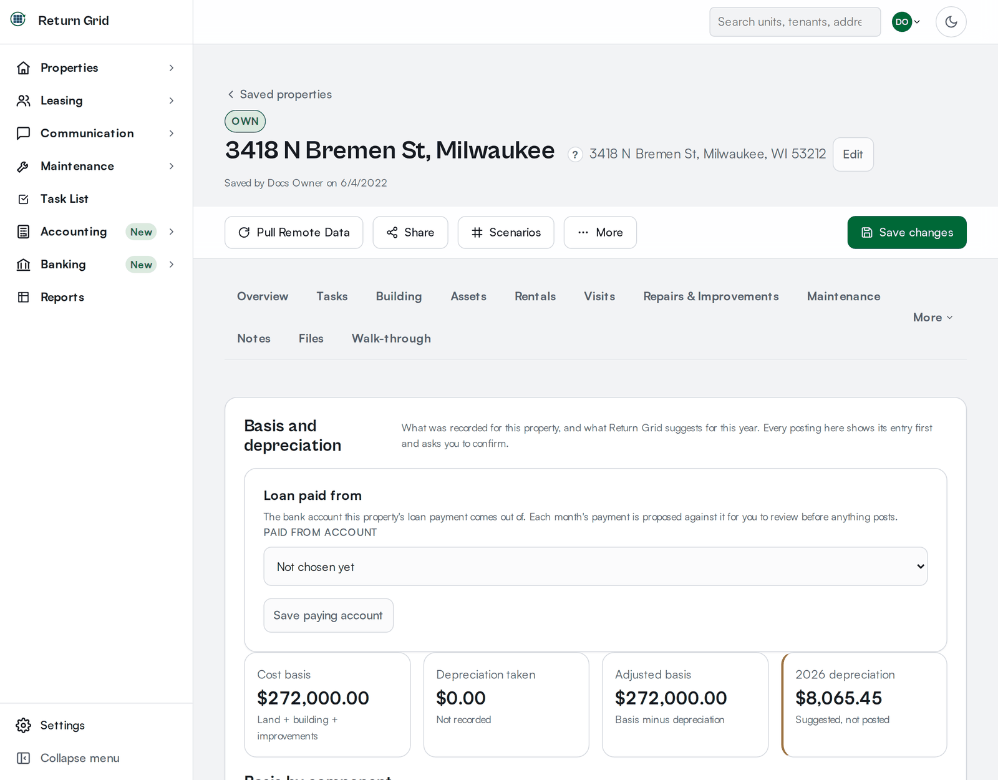This screenshot has width=998, height=780.
Task: Click the OWN status badge
Action: click(x=245, y=121)
